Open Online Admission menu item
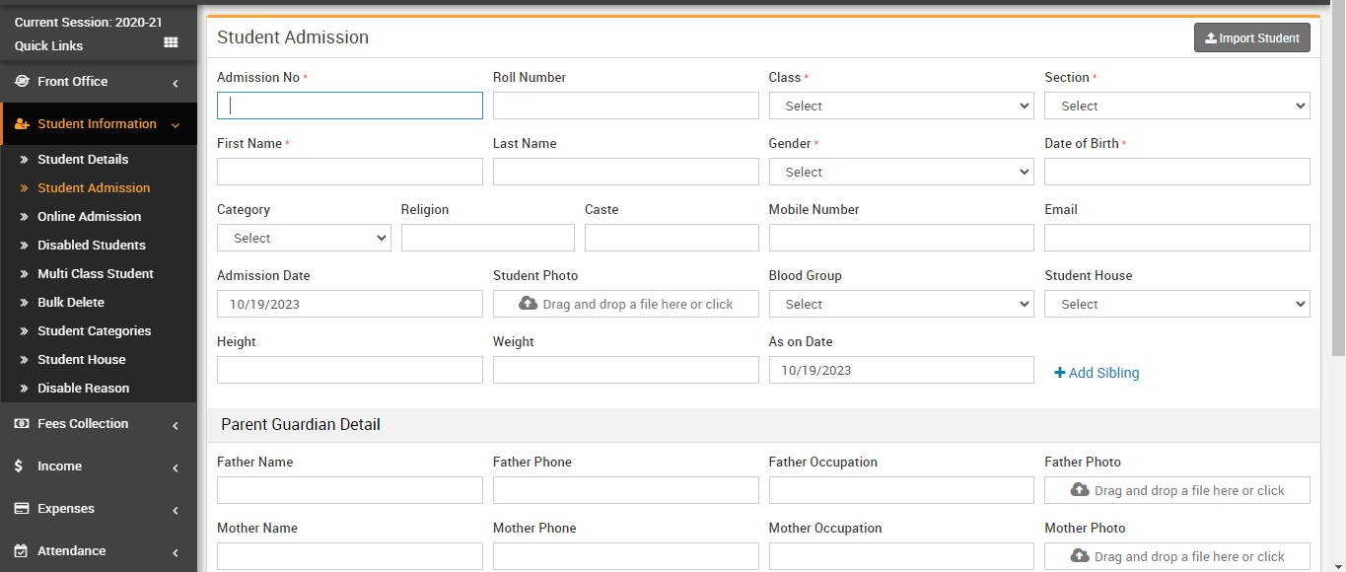 (x=89, y=216)
